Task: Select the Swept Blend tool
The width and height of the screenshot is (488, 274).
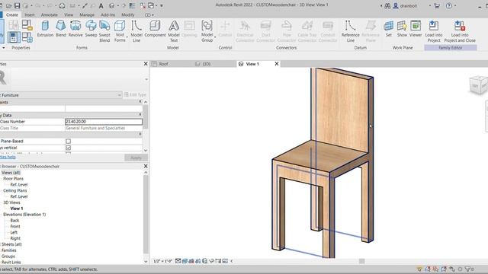Action: point(104,31)
